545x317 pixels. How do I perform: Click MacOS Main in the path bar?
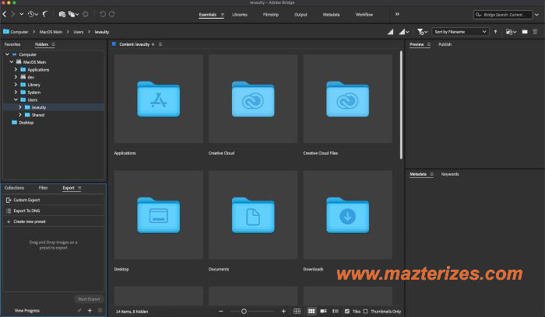[x=51, y=32]
